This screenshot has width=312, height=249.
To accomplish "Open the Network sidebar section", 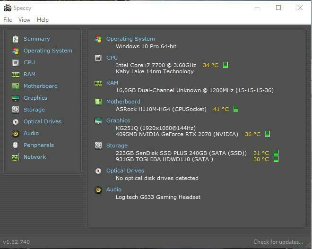I will click(x=35, y=157).
